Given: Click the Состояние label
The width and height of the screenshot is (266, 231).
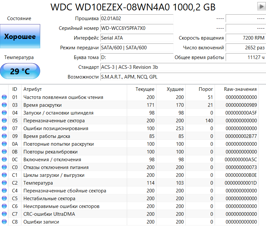Looking at the screenshot, I should point(19,18).
